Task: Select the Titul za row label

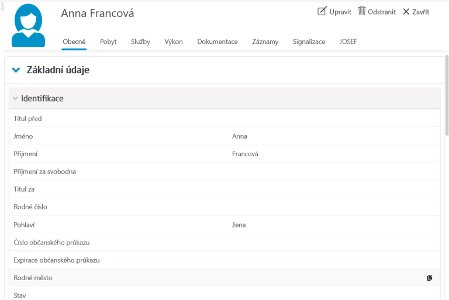Action: tap(24, 189)
